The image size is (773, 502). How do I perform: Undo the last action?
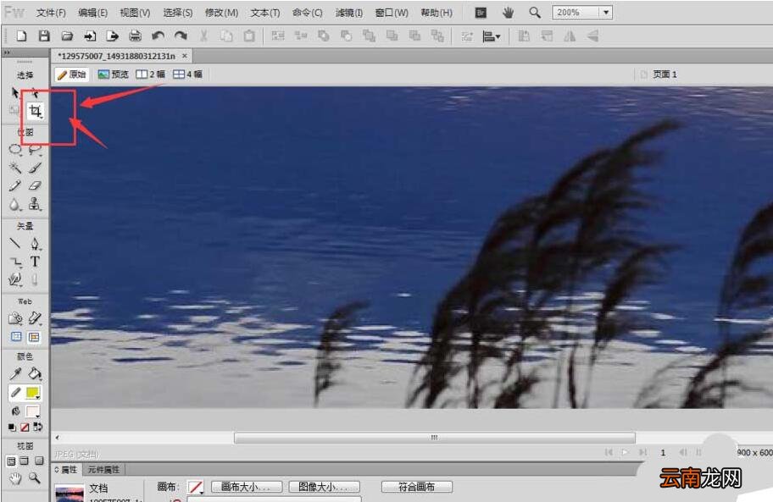pos(158,36)
